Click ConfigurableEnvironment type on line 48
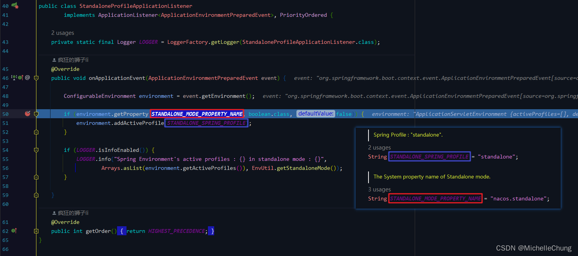Image resolution: width=578 pixels, height=256 pixels. (100, 96)
